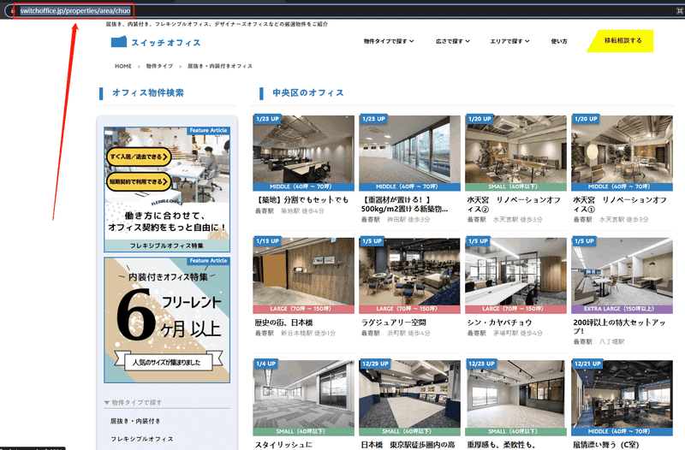Collapse the sidebar 物件タイプで探す section
The image size is (685, 450).
tap(134, 402)
